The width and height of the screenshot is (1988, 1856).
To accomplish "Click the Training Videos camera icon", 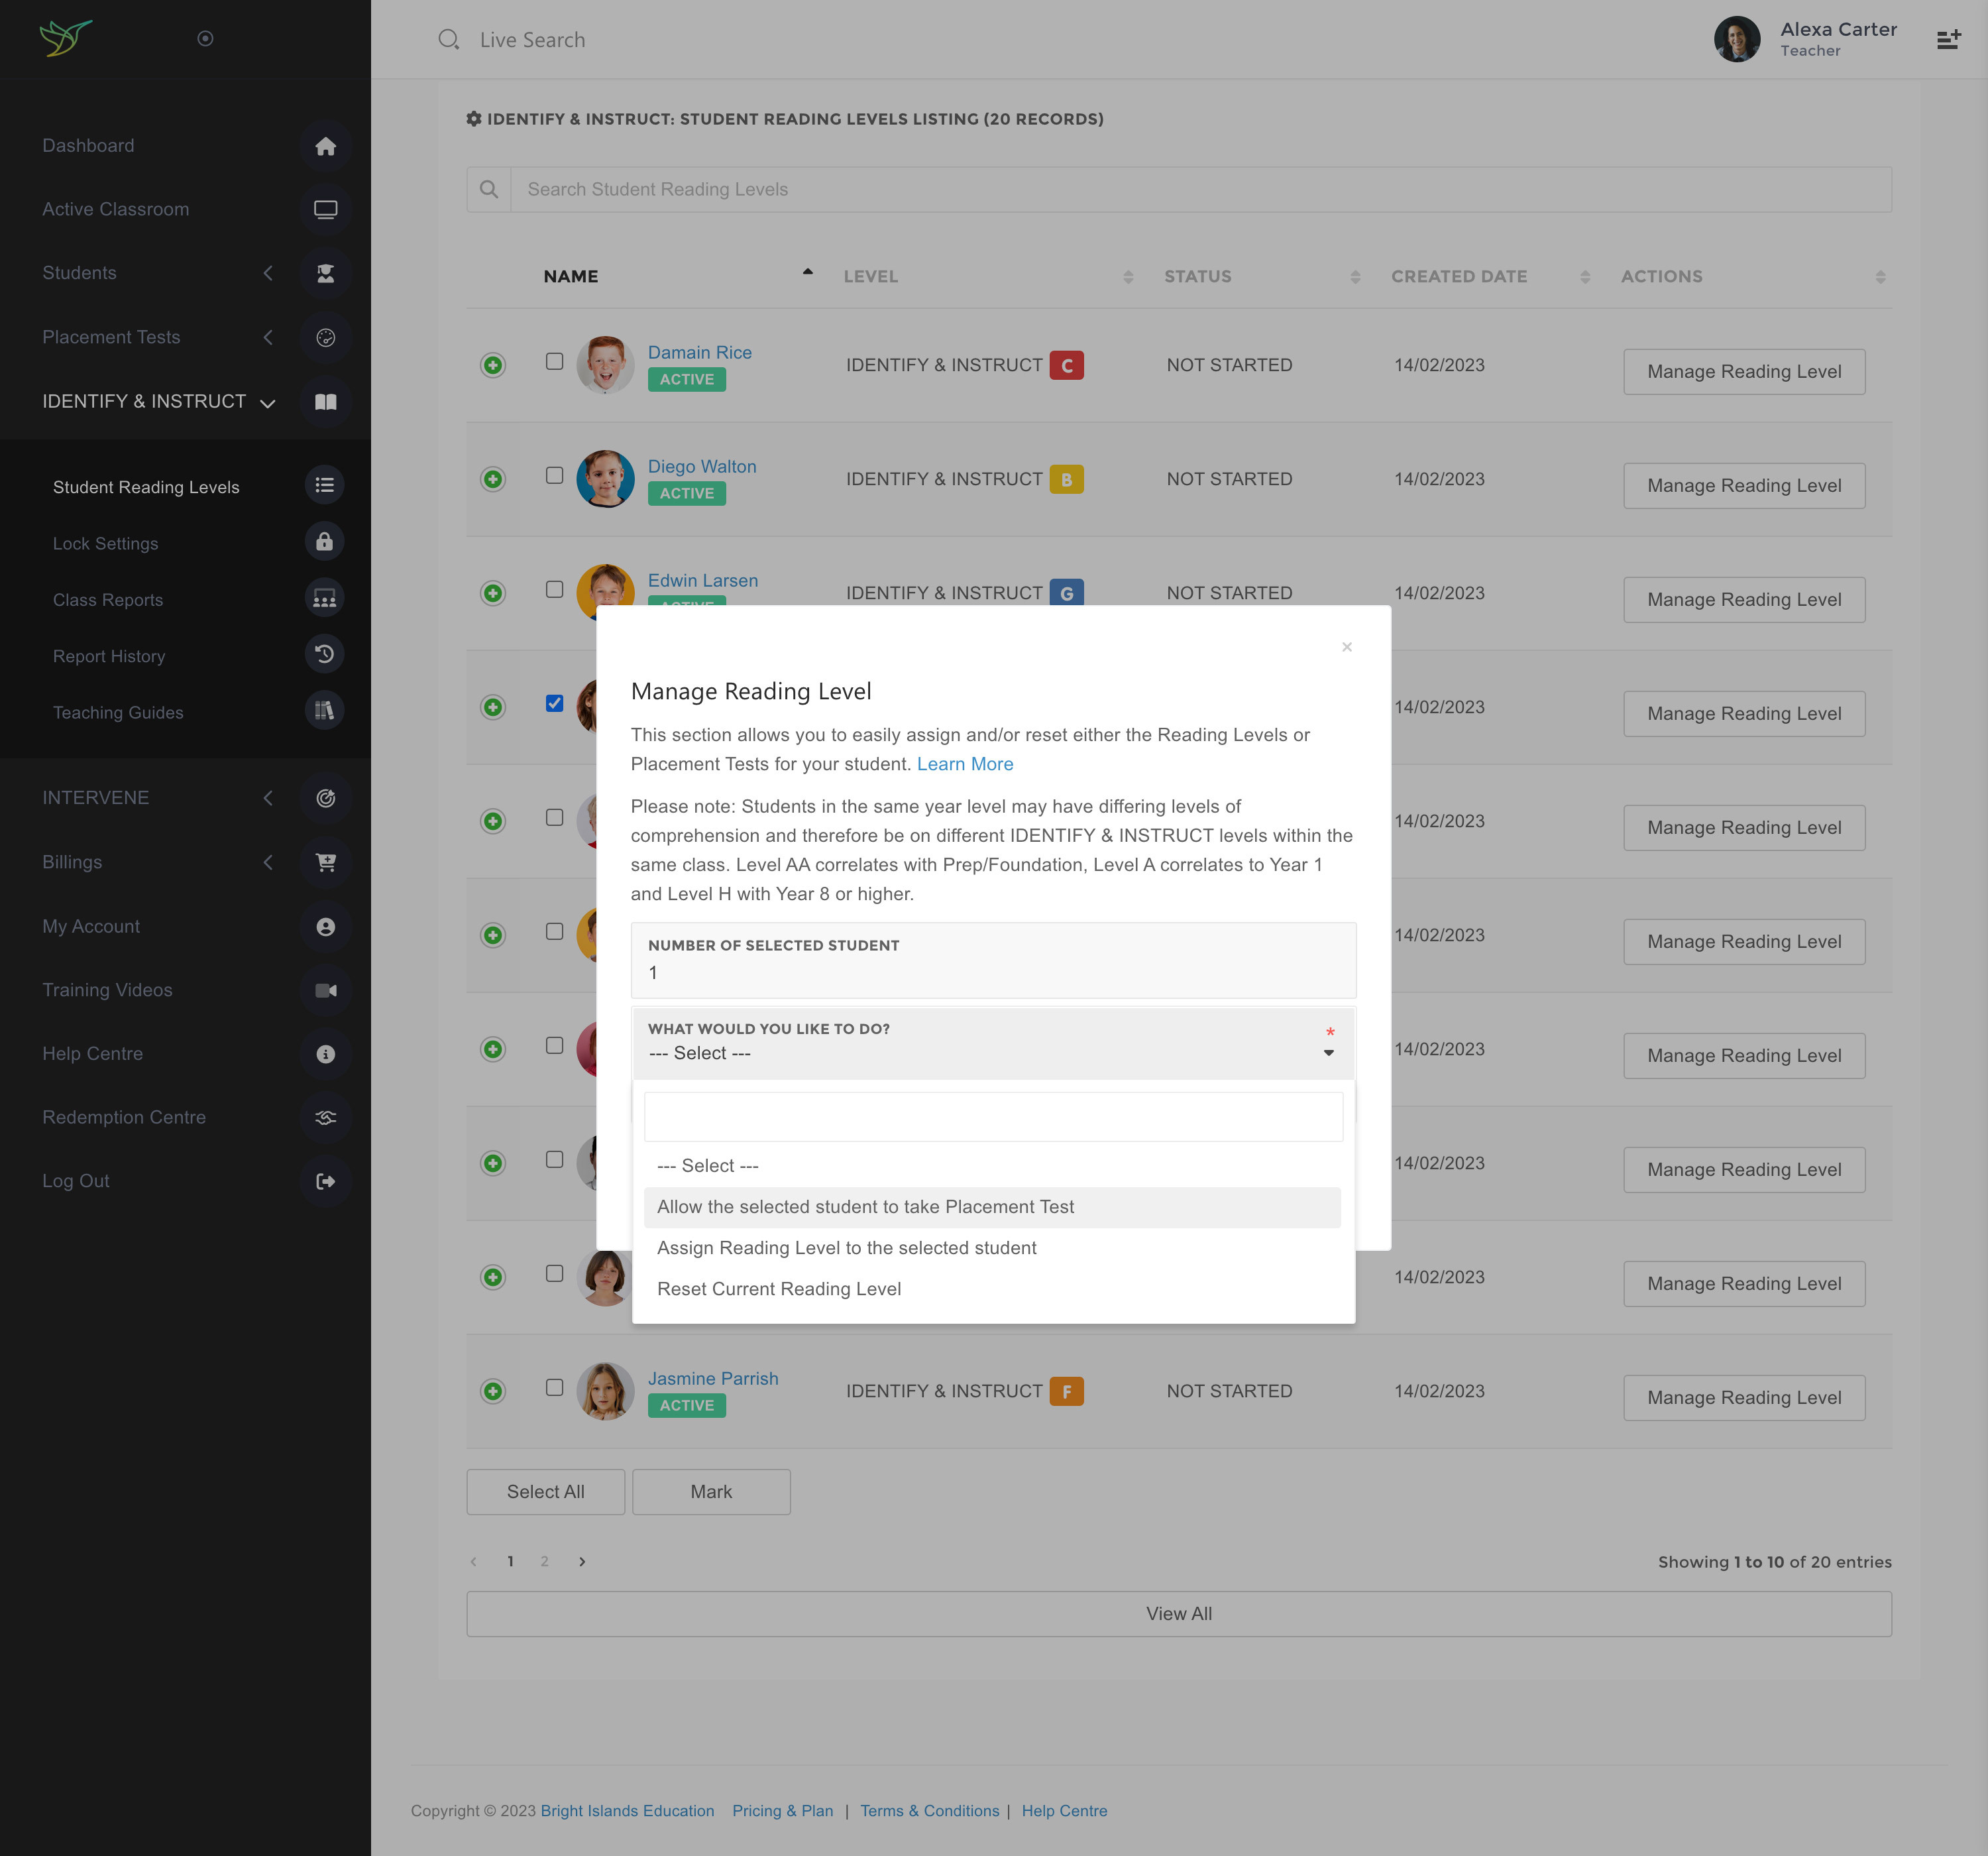I will point(325,990).
